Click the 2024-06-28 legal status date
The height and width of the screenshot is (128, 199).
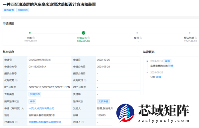tap(157, 72)
